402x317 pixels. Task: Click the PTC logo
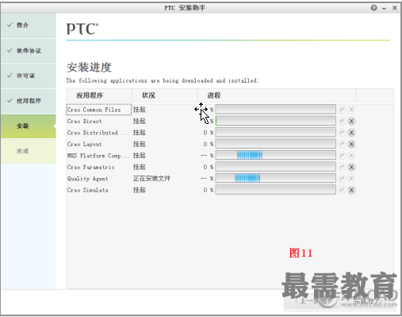(x=82, y=29)
